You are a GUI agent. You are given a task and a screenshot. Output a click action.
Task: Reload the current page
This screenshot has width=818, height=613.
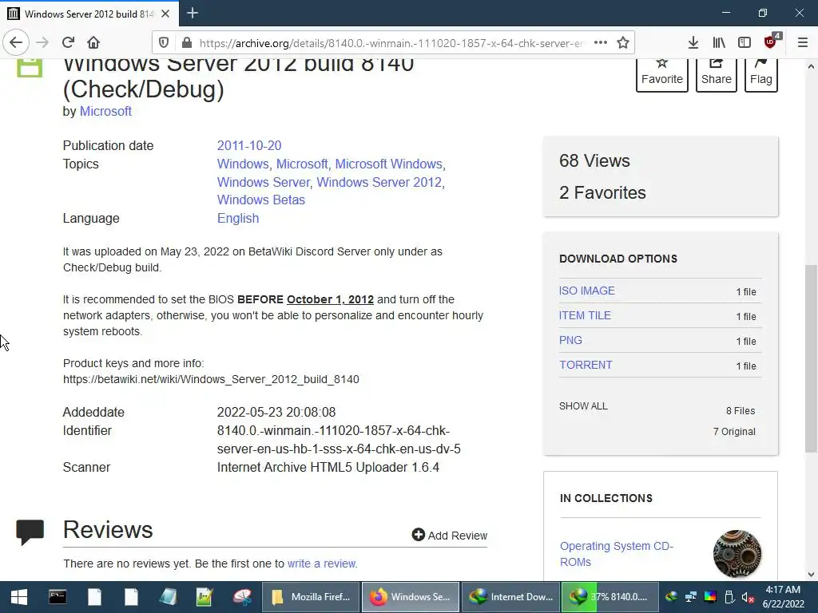click(x=68, y=42)
